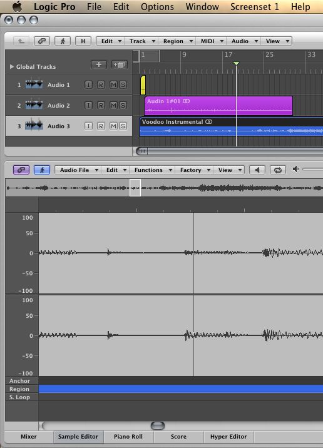This screenshot has width=323, height=448.
Task: Click the waveform overview selection box
Action: coord(135,188)
